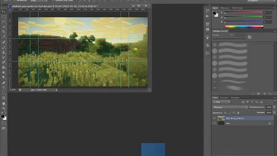277x156 pixels.
Task: Open the Actions panel play icon
Action: click(207, 16)
